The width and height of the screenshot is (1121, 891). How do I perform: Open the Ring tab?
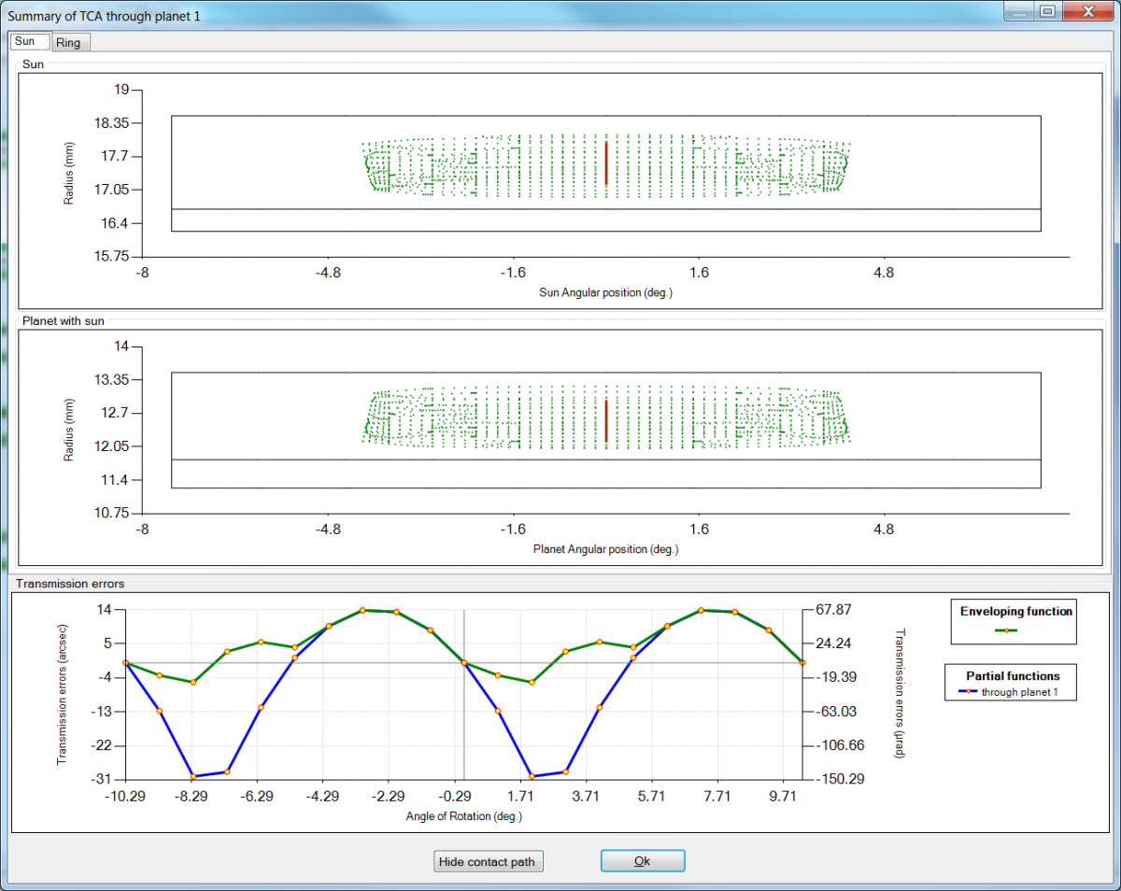tap(67, 43)
